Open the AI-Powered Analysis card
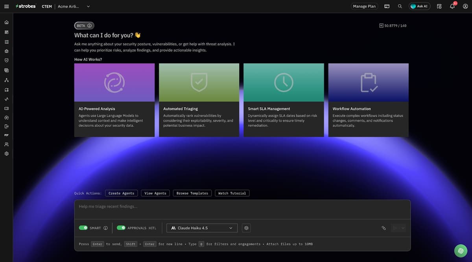Viewport: 472px width, 262px height. point(114,100)
